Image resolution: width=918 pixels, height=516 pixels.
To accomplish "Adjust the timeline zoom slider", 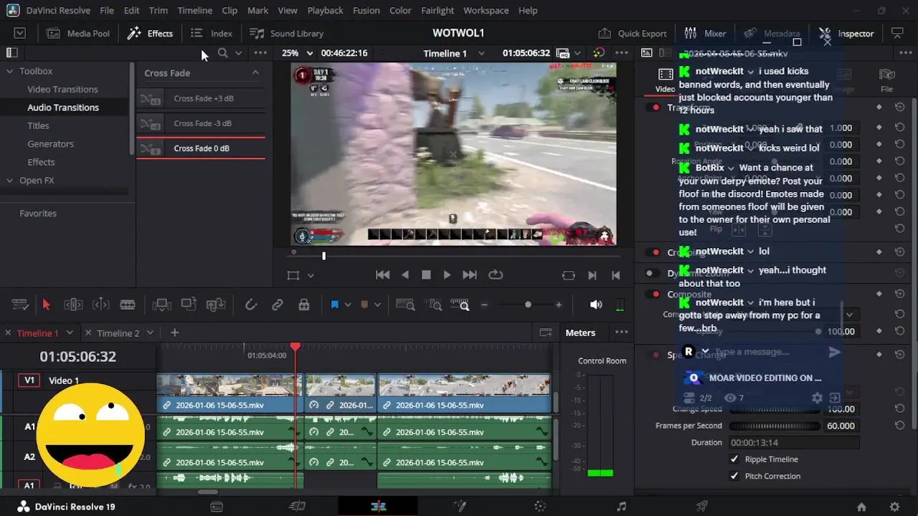I will 528,305.
